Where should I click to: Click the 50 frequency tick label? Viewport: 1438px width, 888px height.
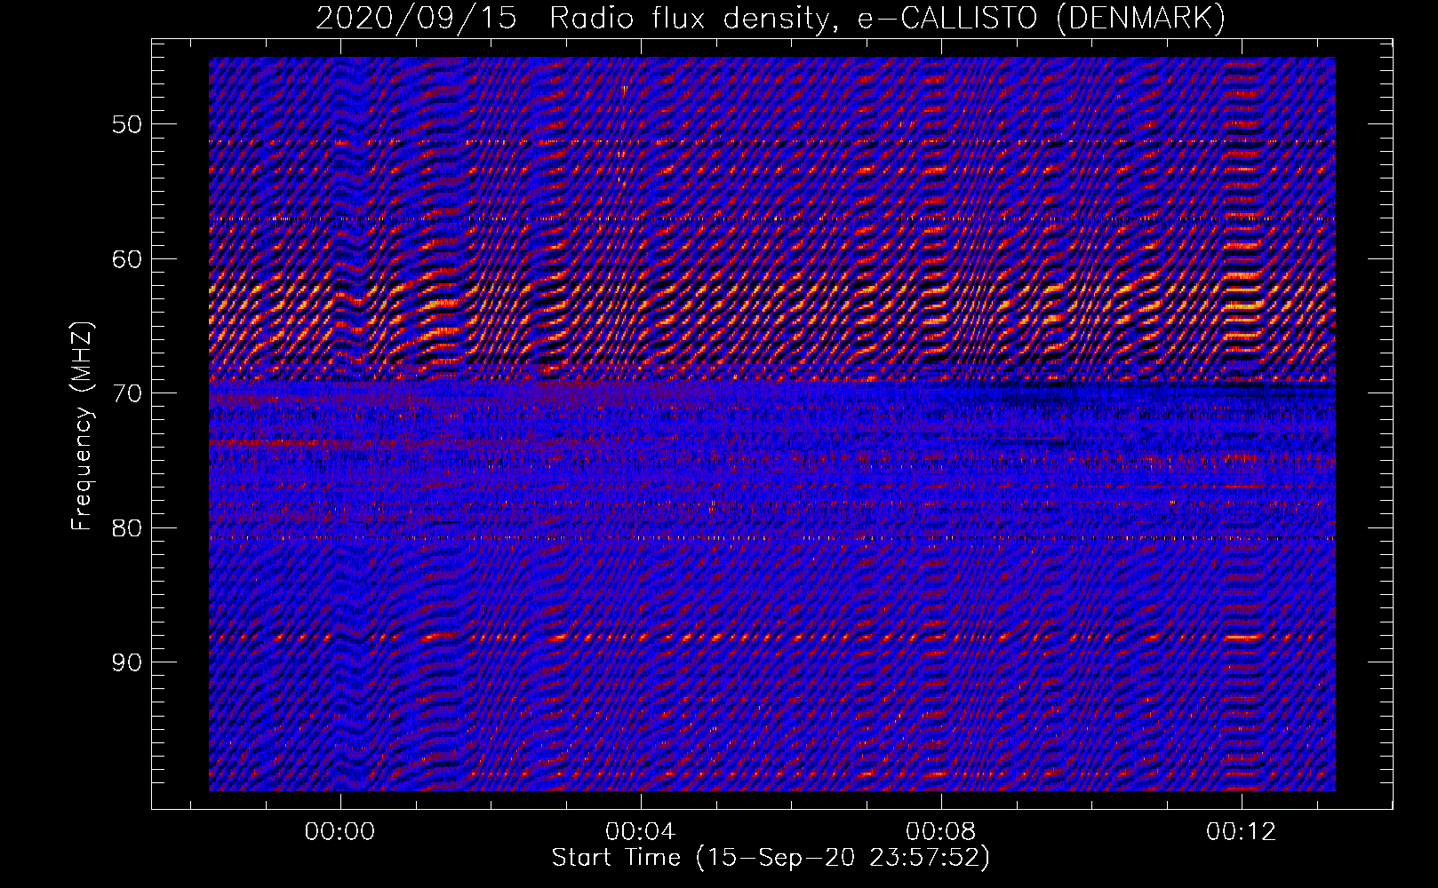[x=126, y=124]
